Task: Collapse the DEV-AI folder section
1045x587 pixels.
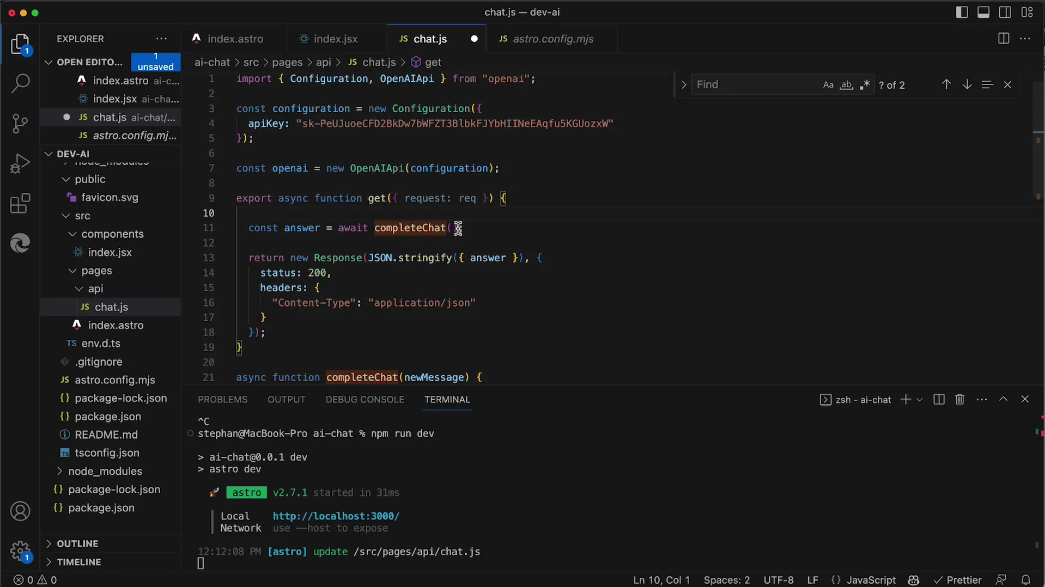Action: (48, 154)
